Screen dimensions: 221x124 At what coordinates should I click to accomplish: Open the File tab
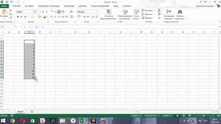click(x=4, y=6)
